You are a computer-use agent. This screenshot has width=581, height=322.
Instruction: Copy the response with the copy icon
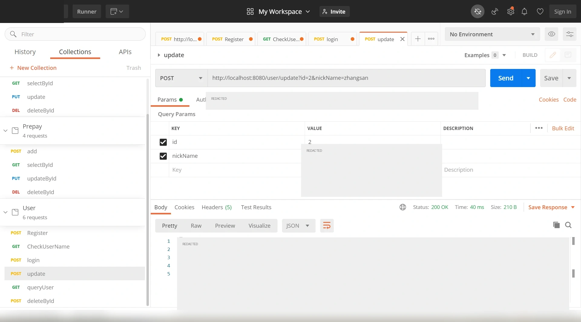556,225
